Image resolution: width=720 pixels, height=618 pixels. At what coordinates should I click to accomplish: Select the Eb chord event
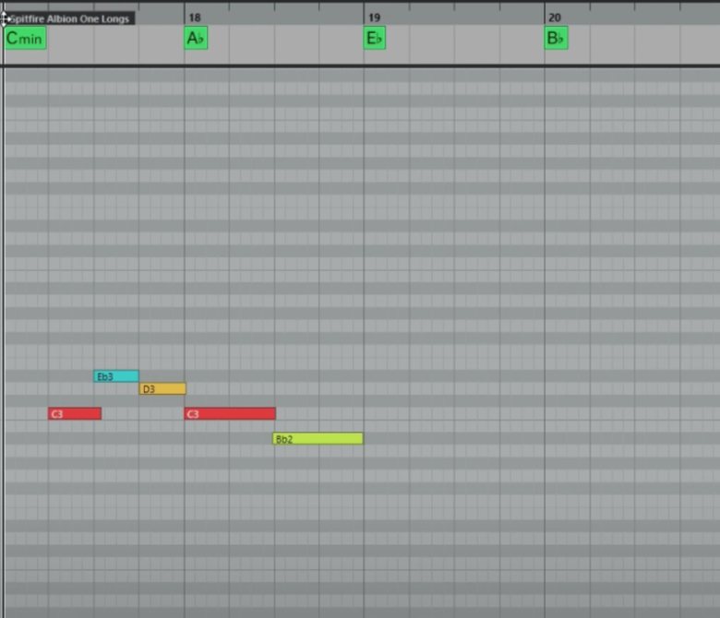(375, 38)
